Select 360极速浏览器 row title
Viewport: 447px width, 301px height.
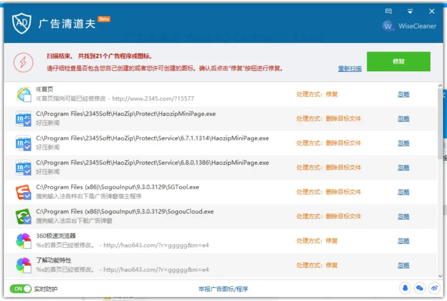click(56, 236)
